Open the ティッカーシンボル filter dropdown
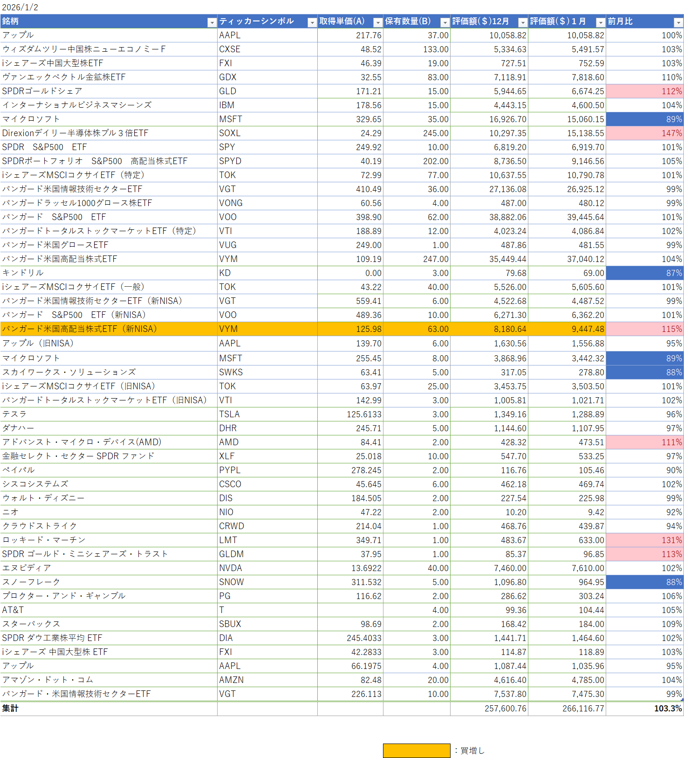 tap(312, 22)
